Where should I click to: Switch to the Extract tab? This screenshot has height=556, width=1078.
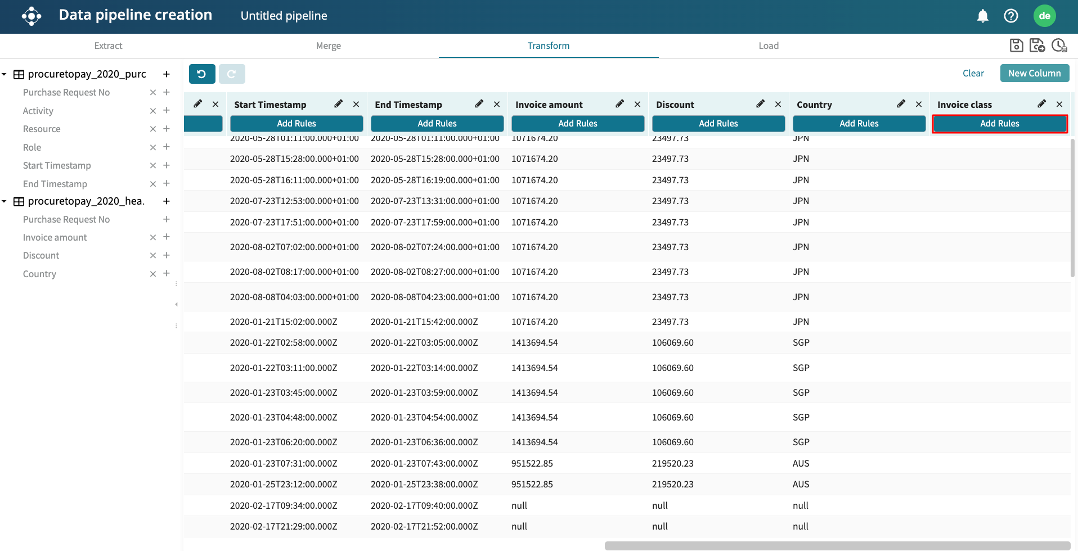click(108, 46)
